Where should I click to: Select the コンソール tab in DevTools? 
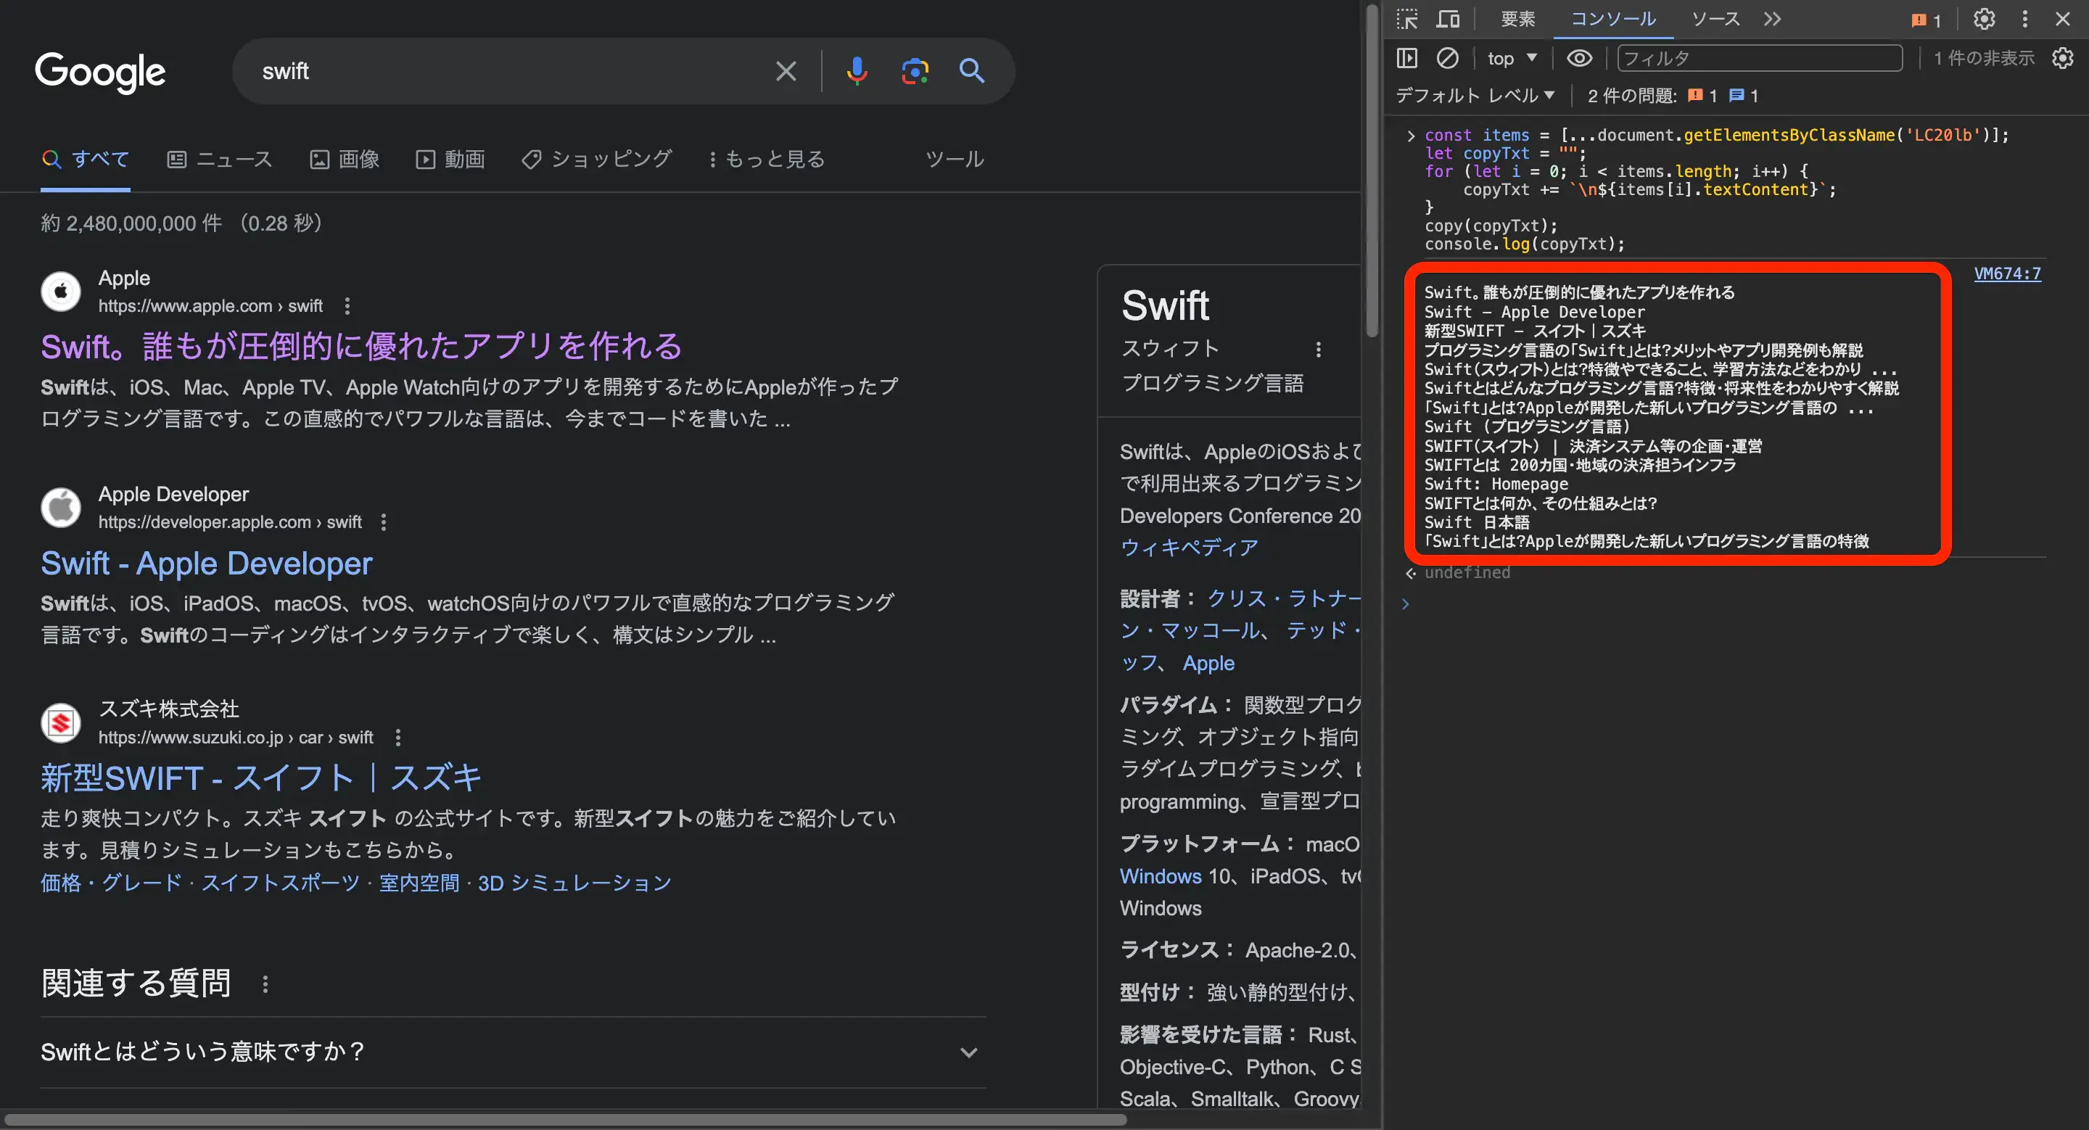pos(1609,17)
